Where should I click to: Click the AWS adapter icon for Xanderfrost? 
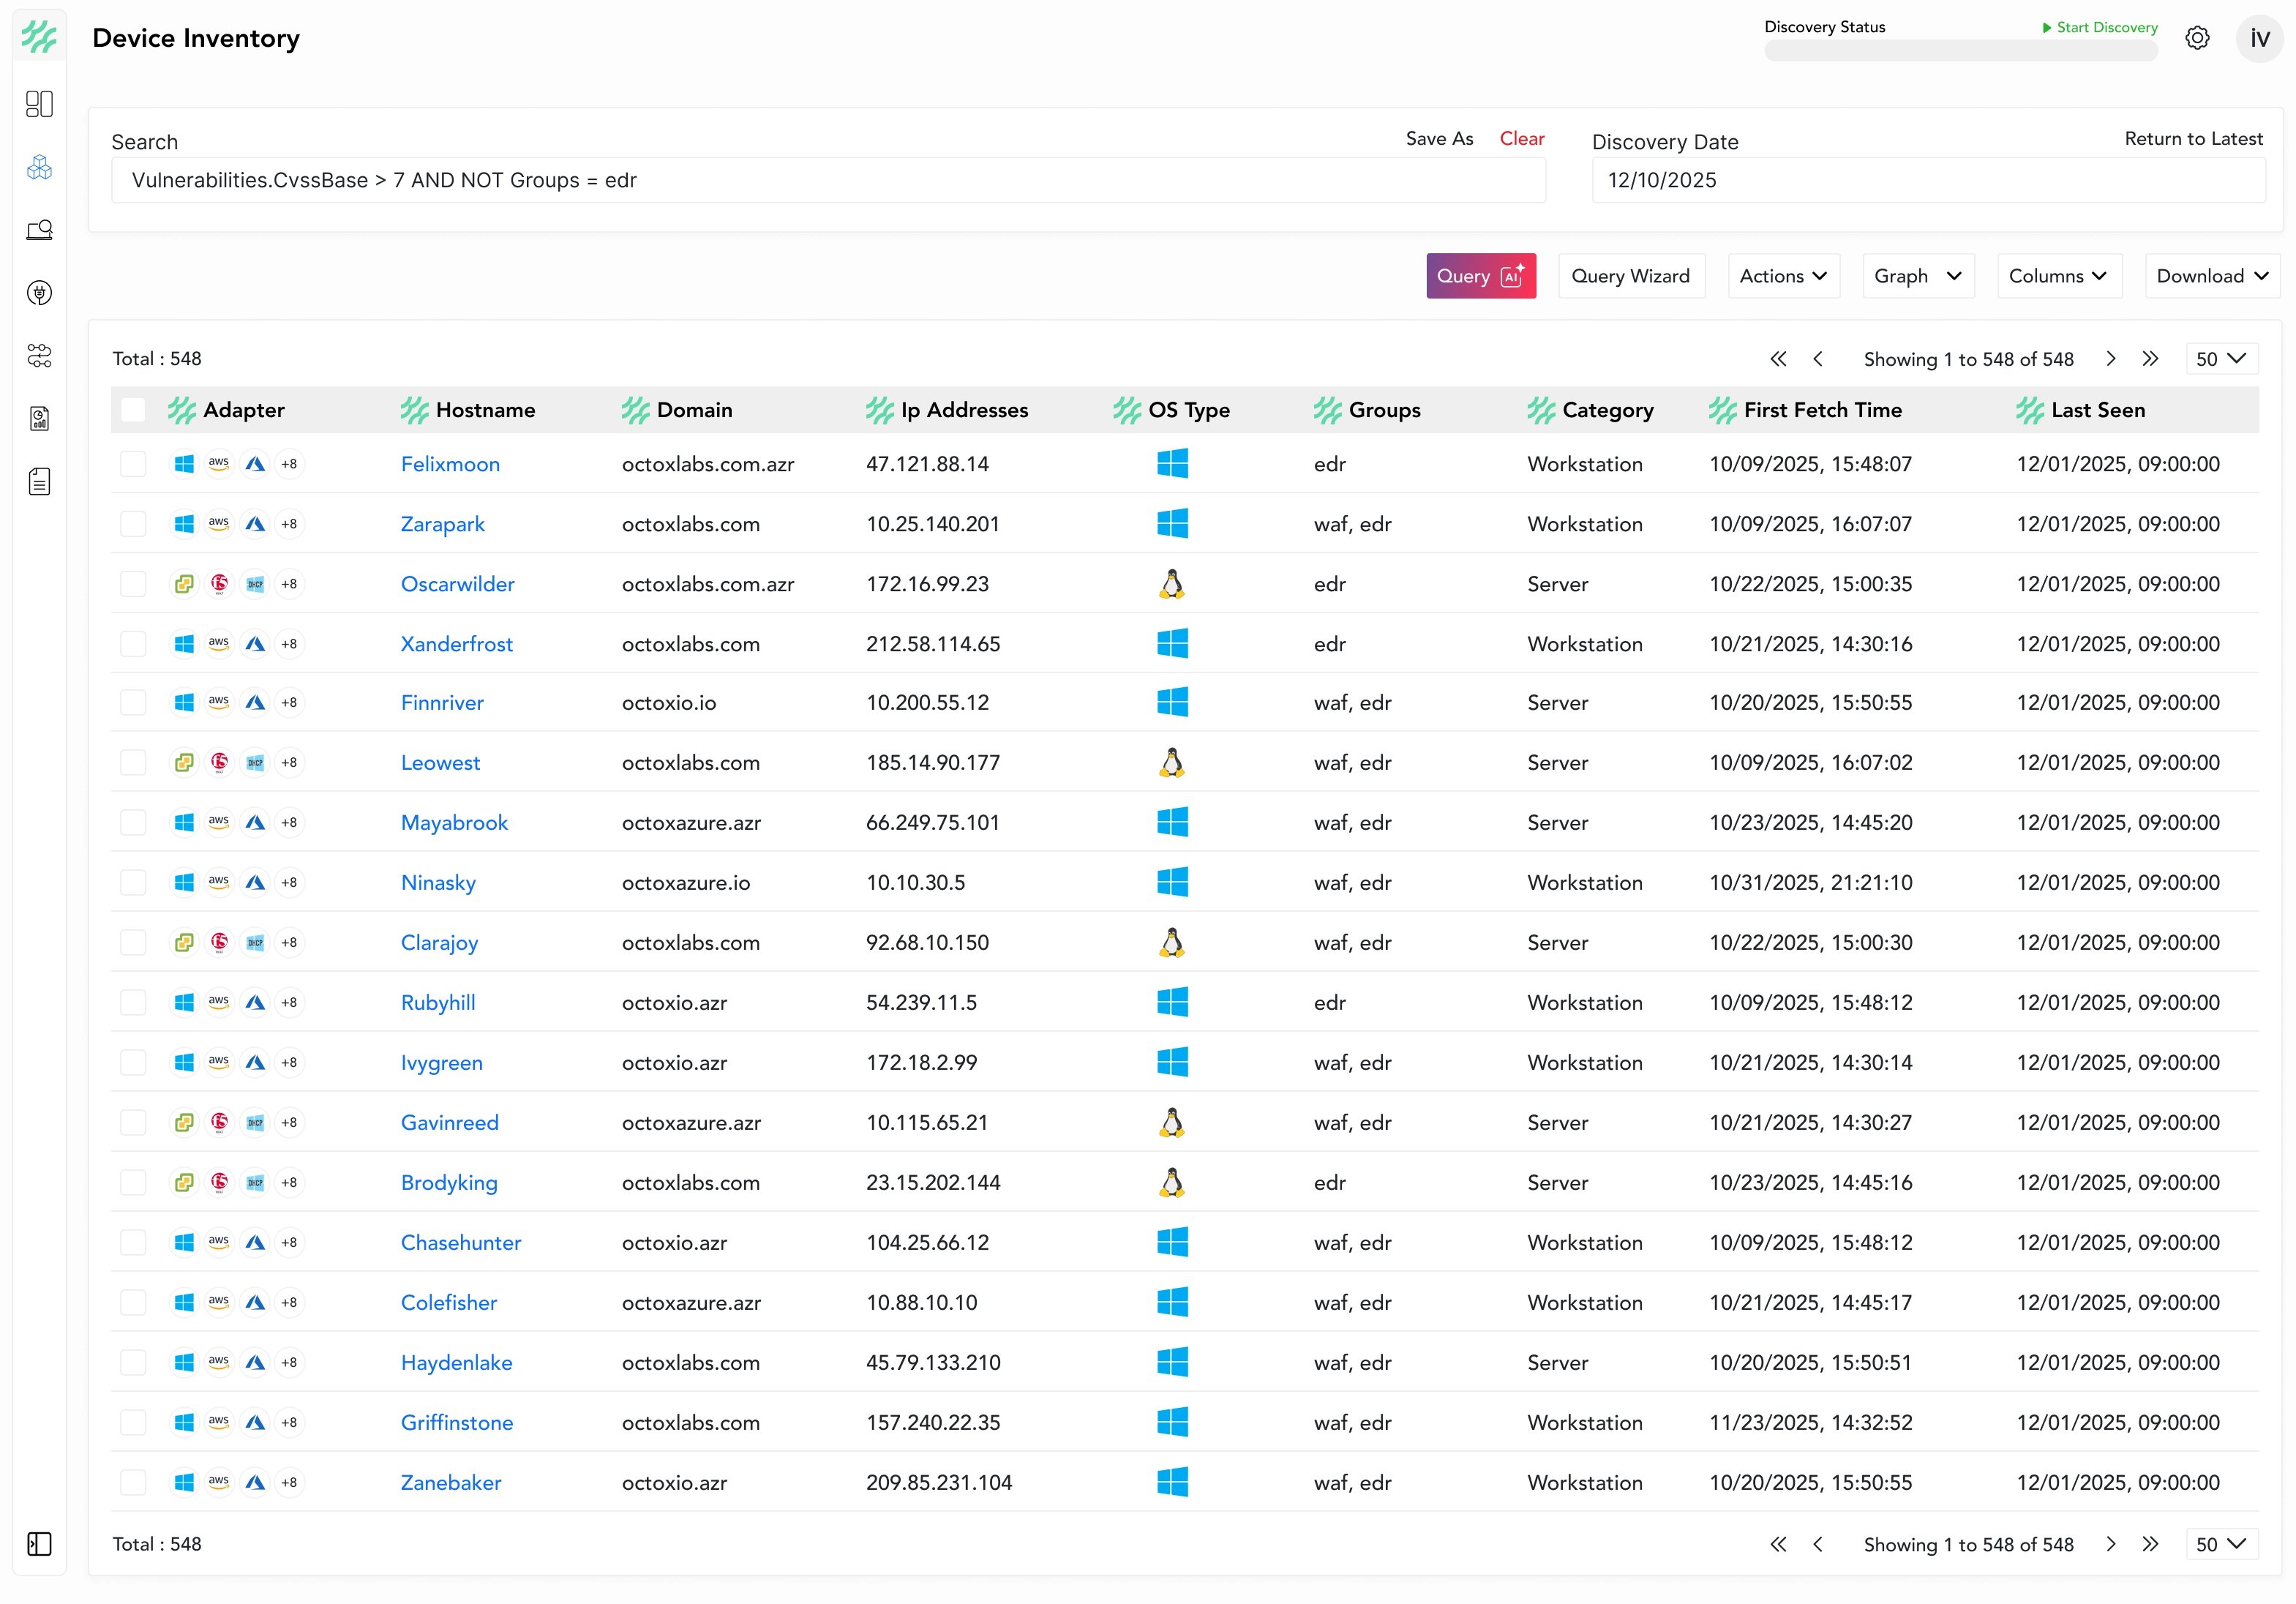click(x=219, y=644)
